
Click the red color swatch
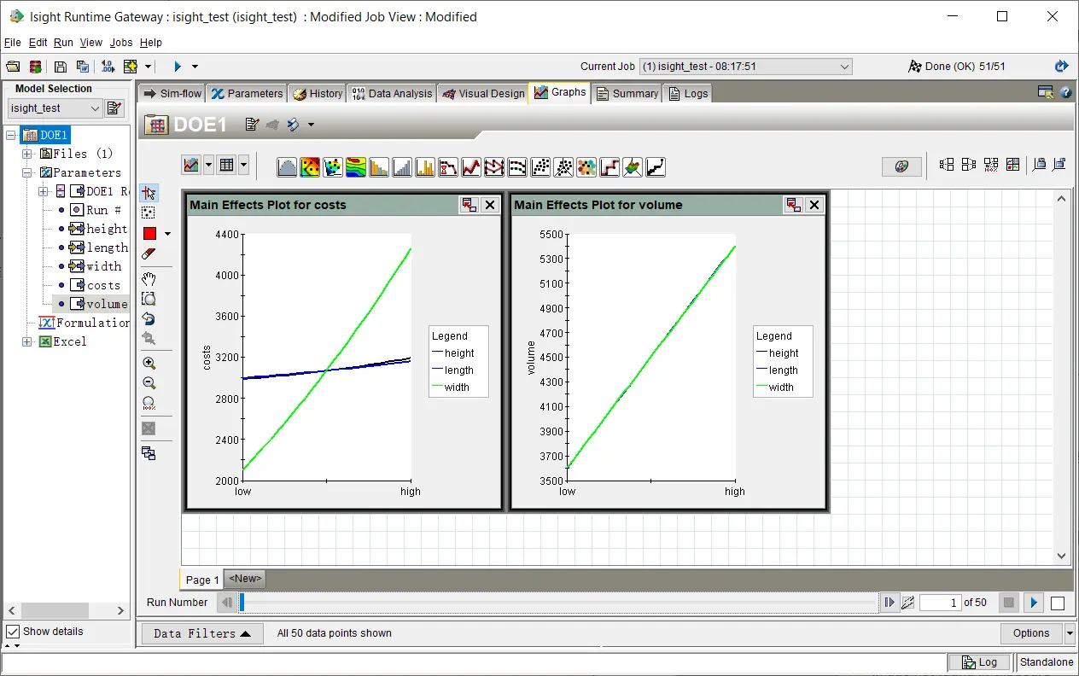[x=149, y=234]
